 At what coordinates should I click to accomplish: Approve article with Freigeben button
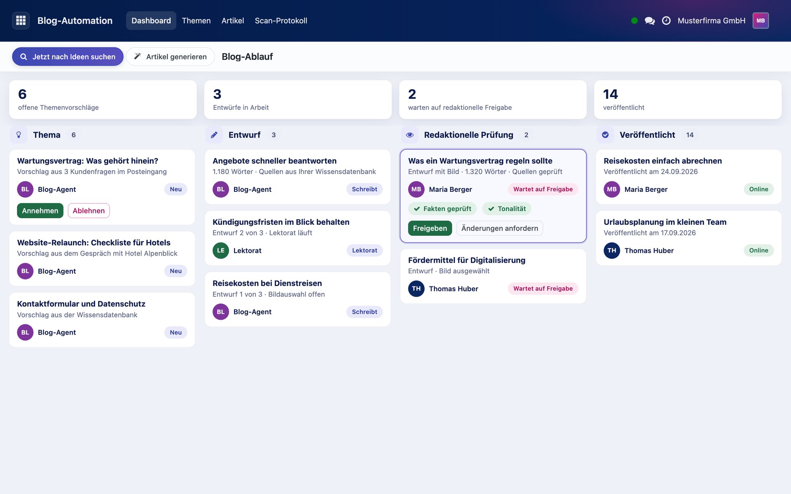pyautogui.click(x=430, y=228)
